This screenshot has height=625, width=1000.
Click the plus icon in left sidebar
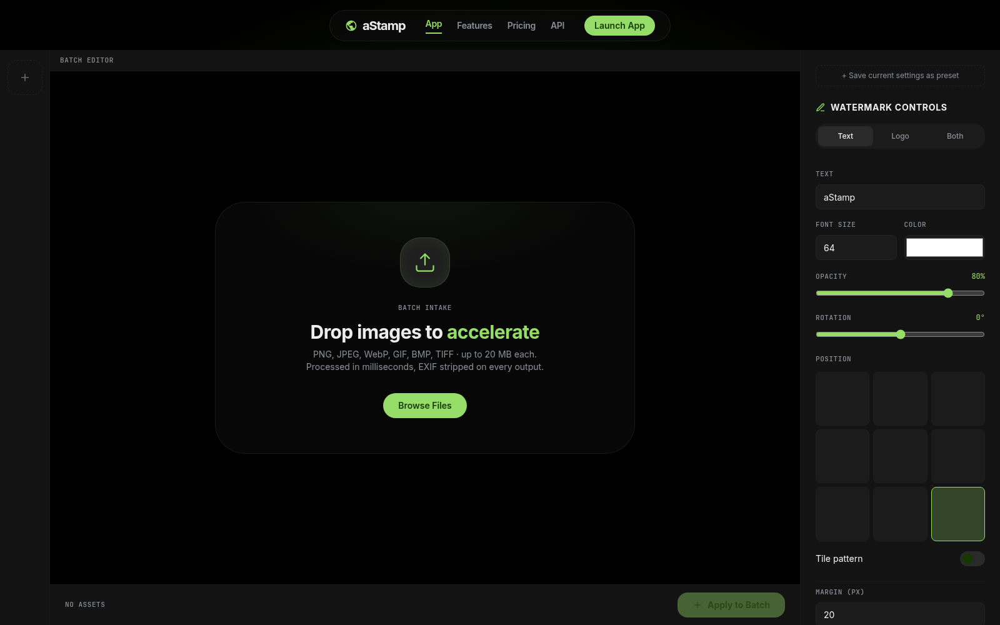point(25,77)
